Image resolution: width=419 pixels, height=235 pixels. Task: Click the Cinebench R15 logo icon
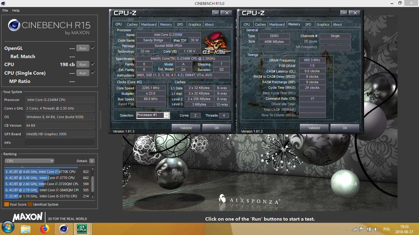(14, 26)
